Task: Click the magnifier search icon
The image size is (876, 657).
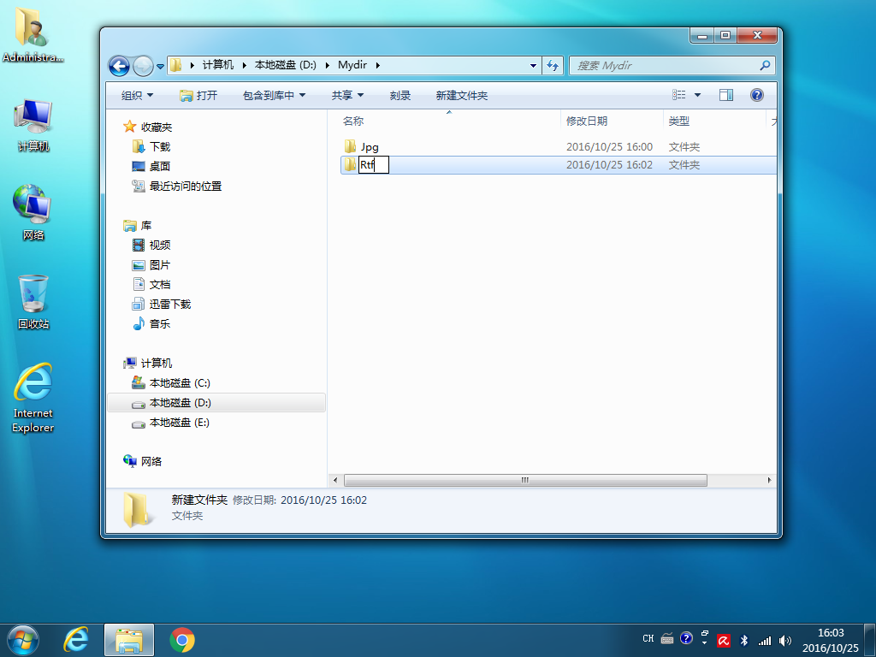Action: 765,65
